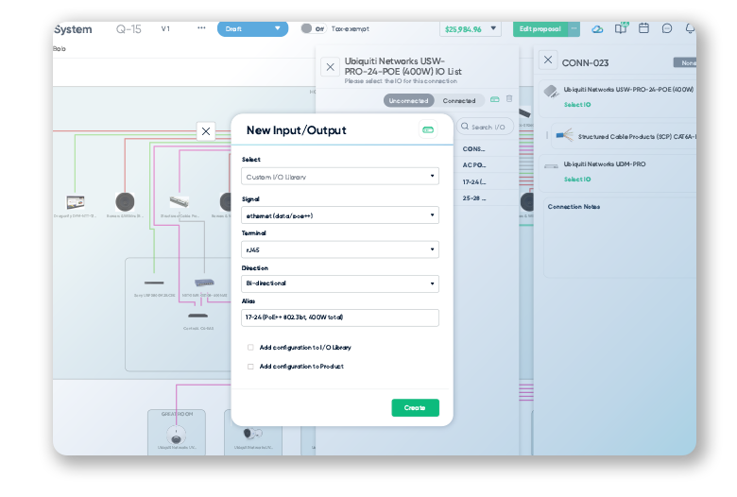Select the Unconnected tab
The width and height of the screenshot is (737, 497).
(407, 100)
